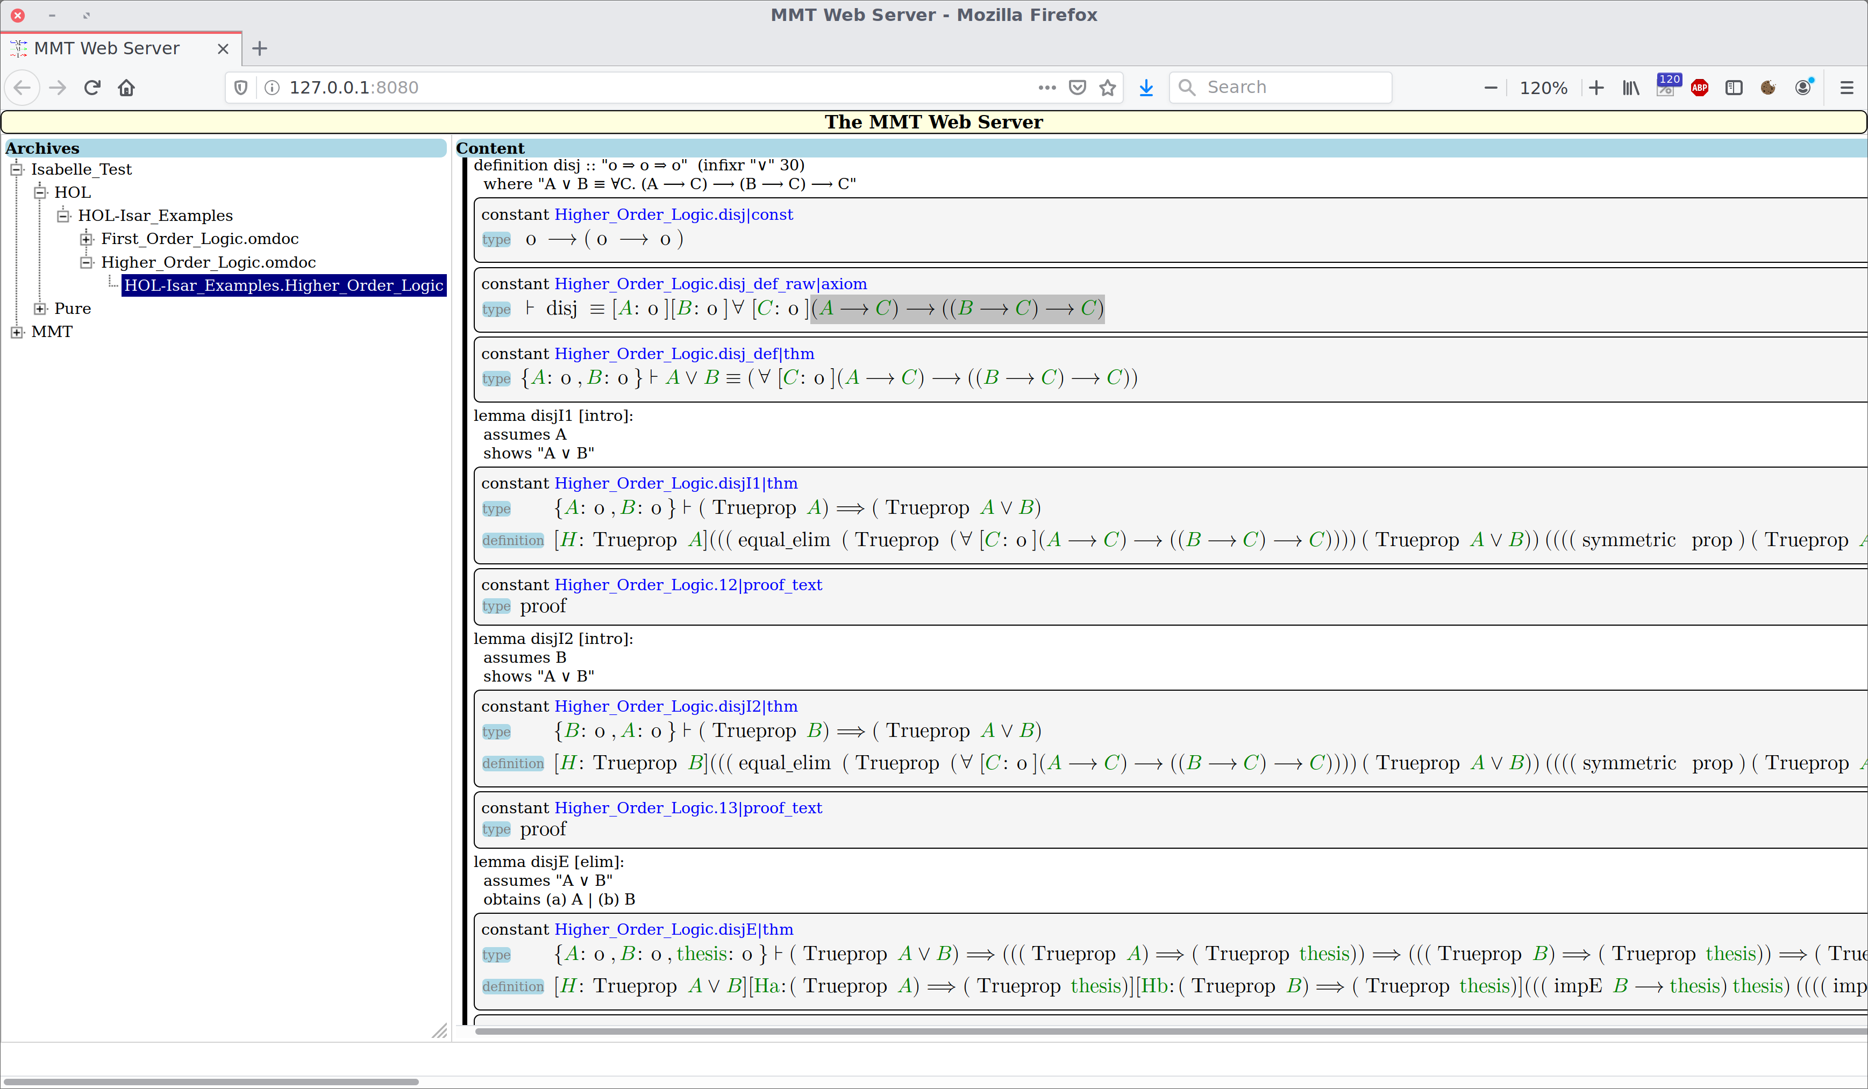Zoom out with the minus button

tap(1491, 88)
